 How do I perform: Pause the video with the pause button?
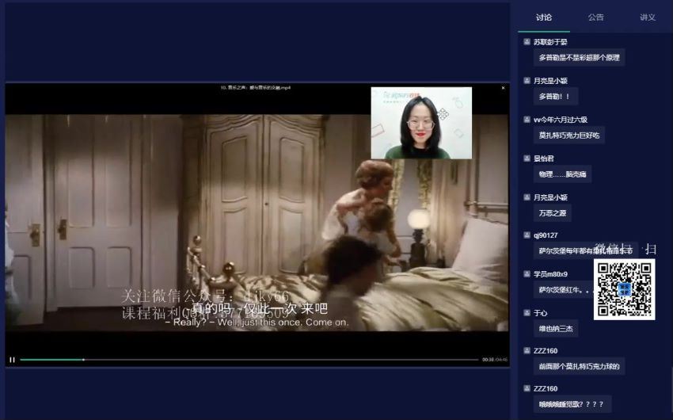click(x=12, y=360)
